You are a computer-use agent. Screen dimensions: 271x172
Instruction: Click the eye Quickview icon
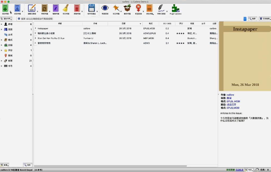(x=105, y=8)
